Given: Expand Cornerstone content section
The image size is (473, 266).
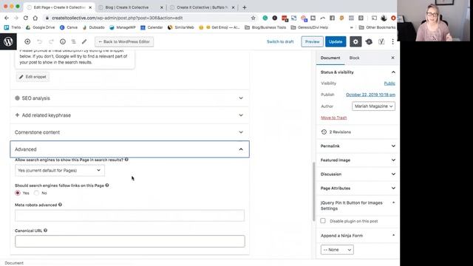Looking at the screenshot, I should point(130,132).
